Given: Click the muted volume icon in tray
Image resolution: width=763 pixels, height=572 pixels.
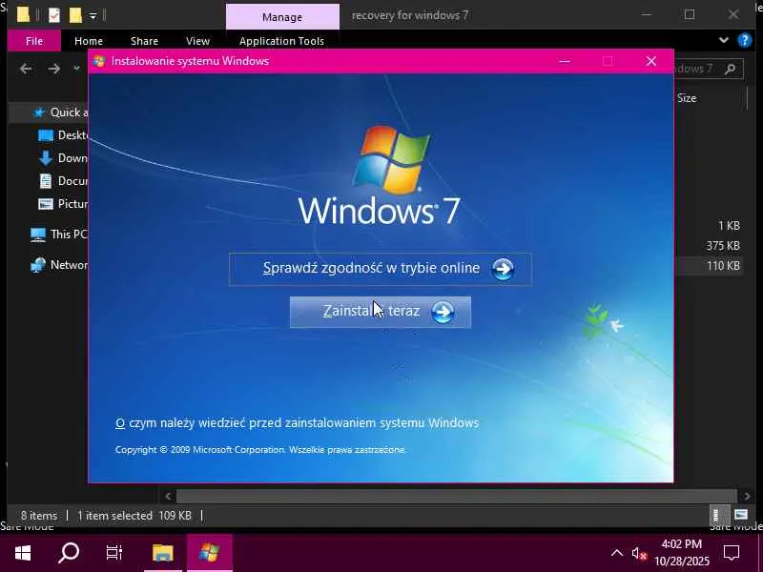Looking at the screenshot, I should click(x=638, y=554).
